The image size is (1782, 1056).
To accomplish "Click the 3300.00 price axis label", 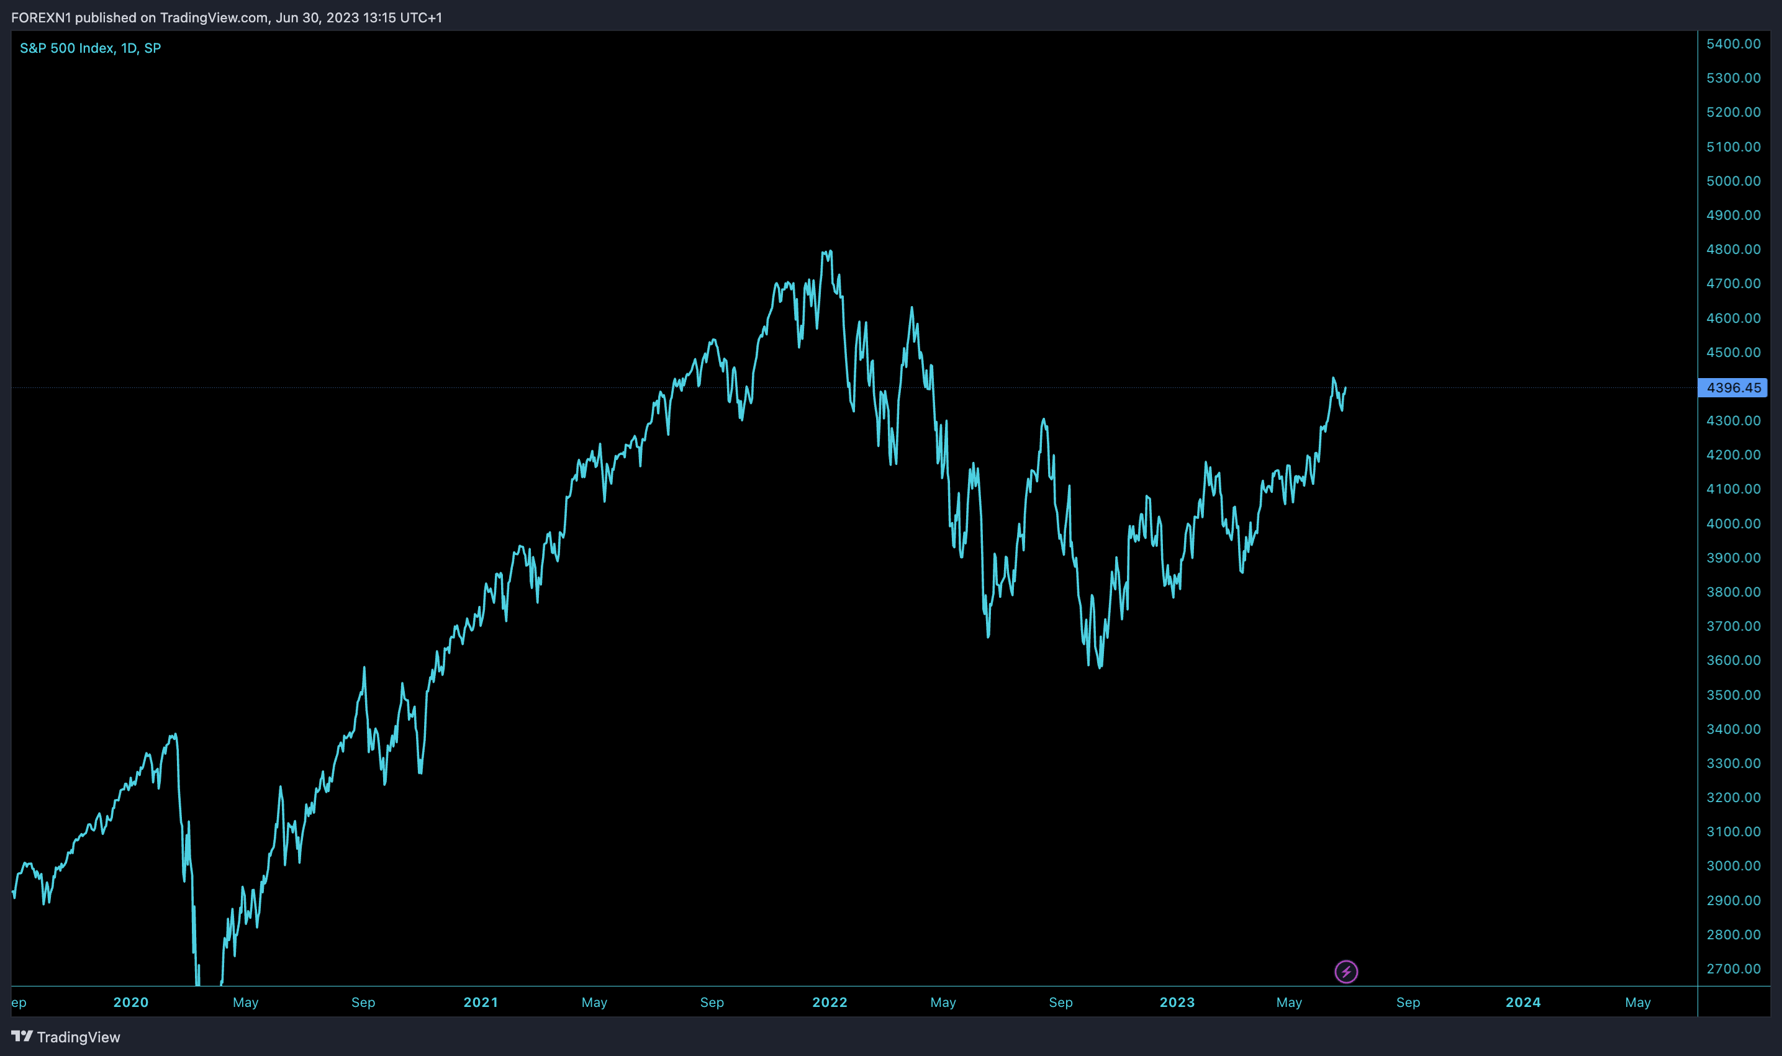I will (x=1734, y=764).
